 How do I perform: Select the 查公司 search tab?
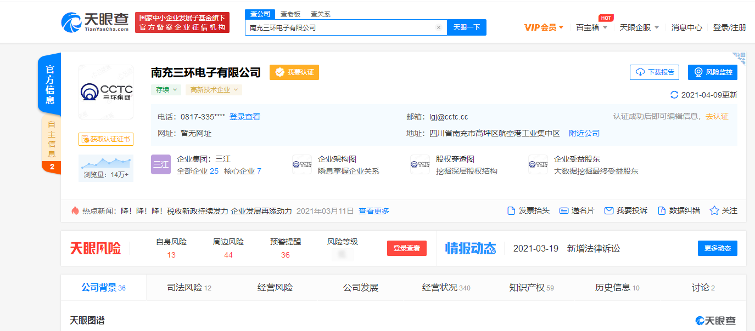tap(260, 14)
